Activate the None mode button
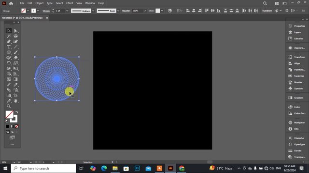This screenshot has width=309, height=173. click(16, 126)
